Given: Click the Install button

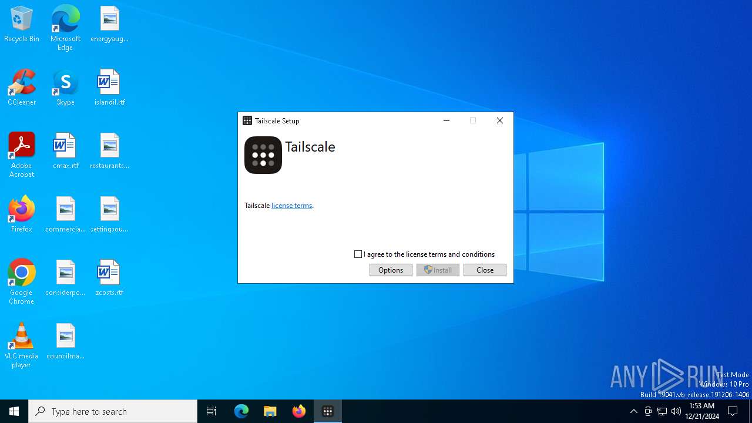Looking at the screenshot, I should tap(438, 270).
